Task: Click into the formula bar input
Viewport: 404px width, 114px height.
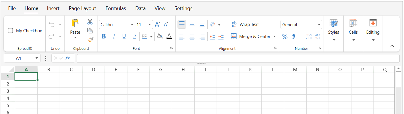Action: click(x=238, y=58)
